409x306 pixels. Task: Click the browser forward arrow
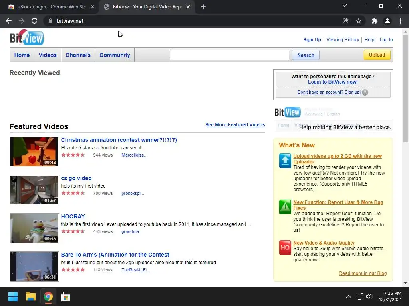(22, 21)
